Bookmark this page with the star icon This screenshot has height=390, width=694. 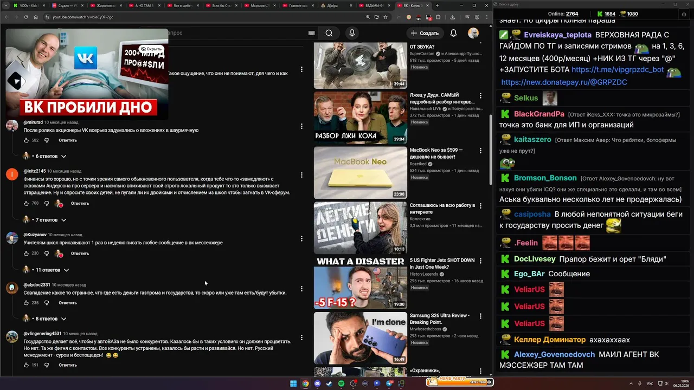click(385, 17)
